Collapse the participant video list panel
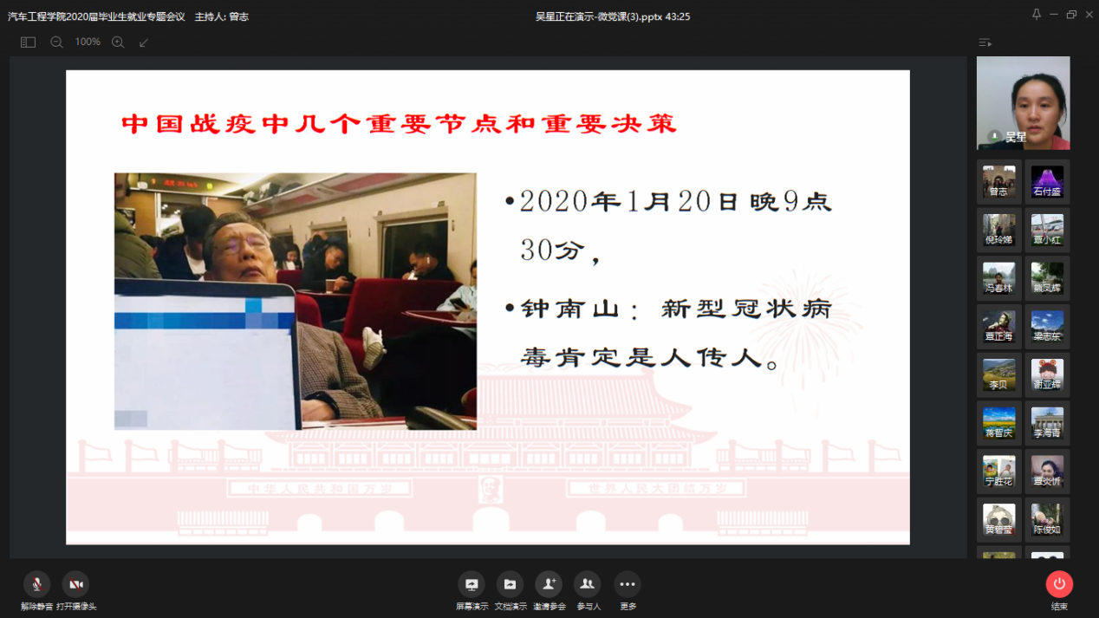 click(x=985, y=42)
